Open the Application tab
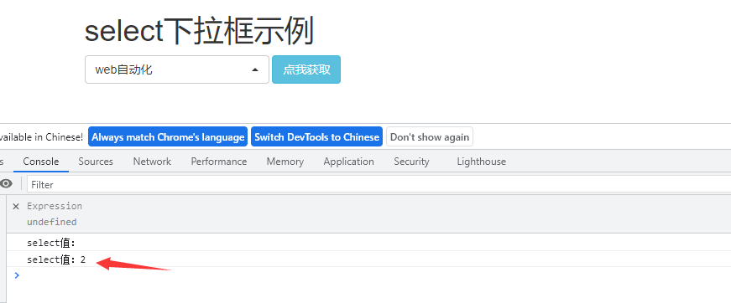Viewport: 731px width, 303px height. [349, 162]
